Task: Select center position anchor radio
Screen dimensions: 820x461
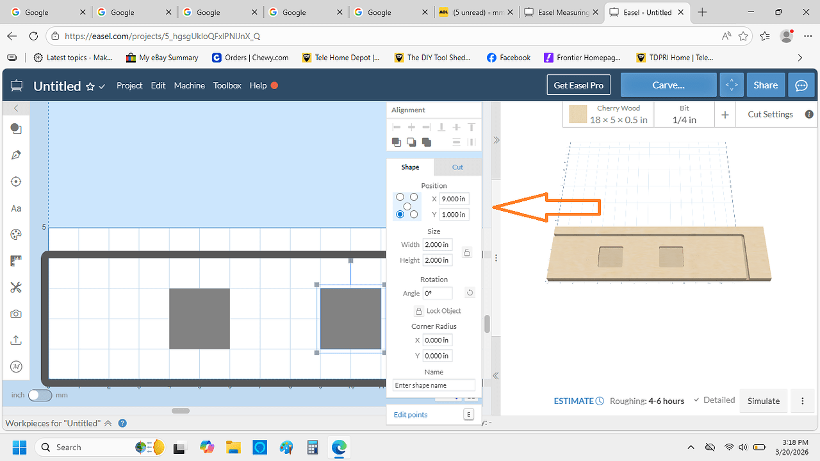Action: [407, 206]
